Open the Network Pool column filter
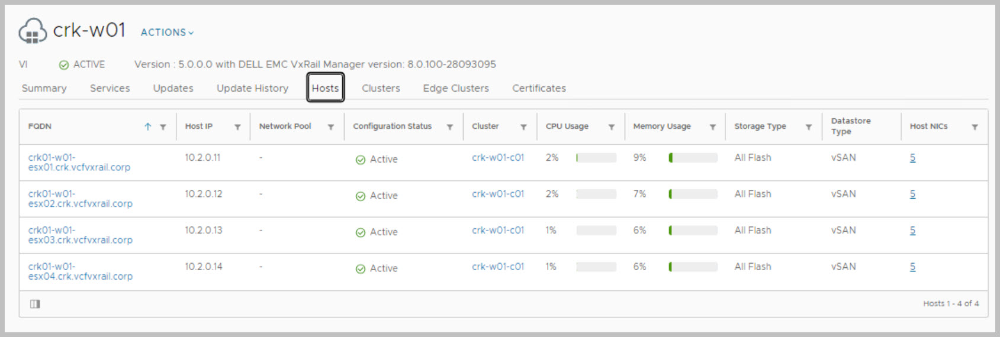 click(331, 127)
